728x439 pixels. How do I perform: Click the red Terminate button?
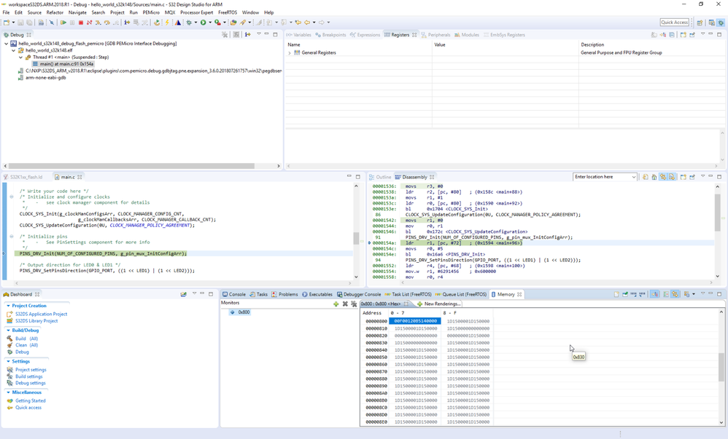click(x=81, y=23)
